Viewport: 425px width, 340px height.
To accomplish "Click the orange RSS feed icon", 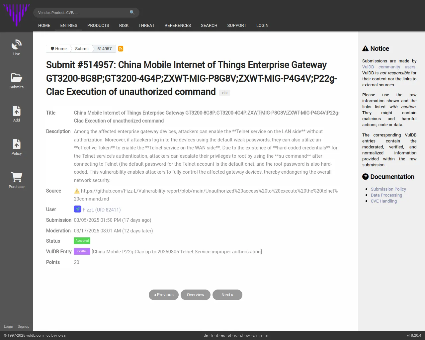I will pos(121,49).
